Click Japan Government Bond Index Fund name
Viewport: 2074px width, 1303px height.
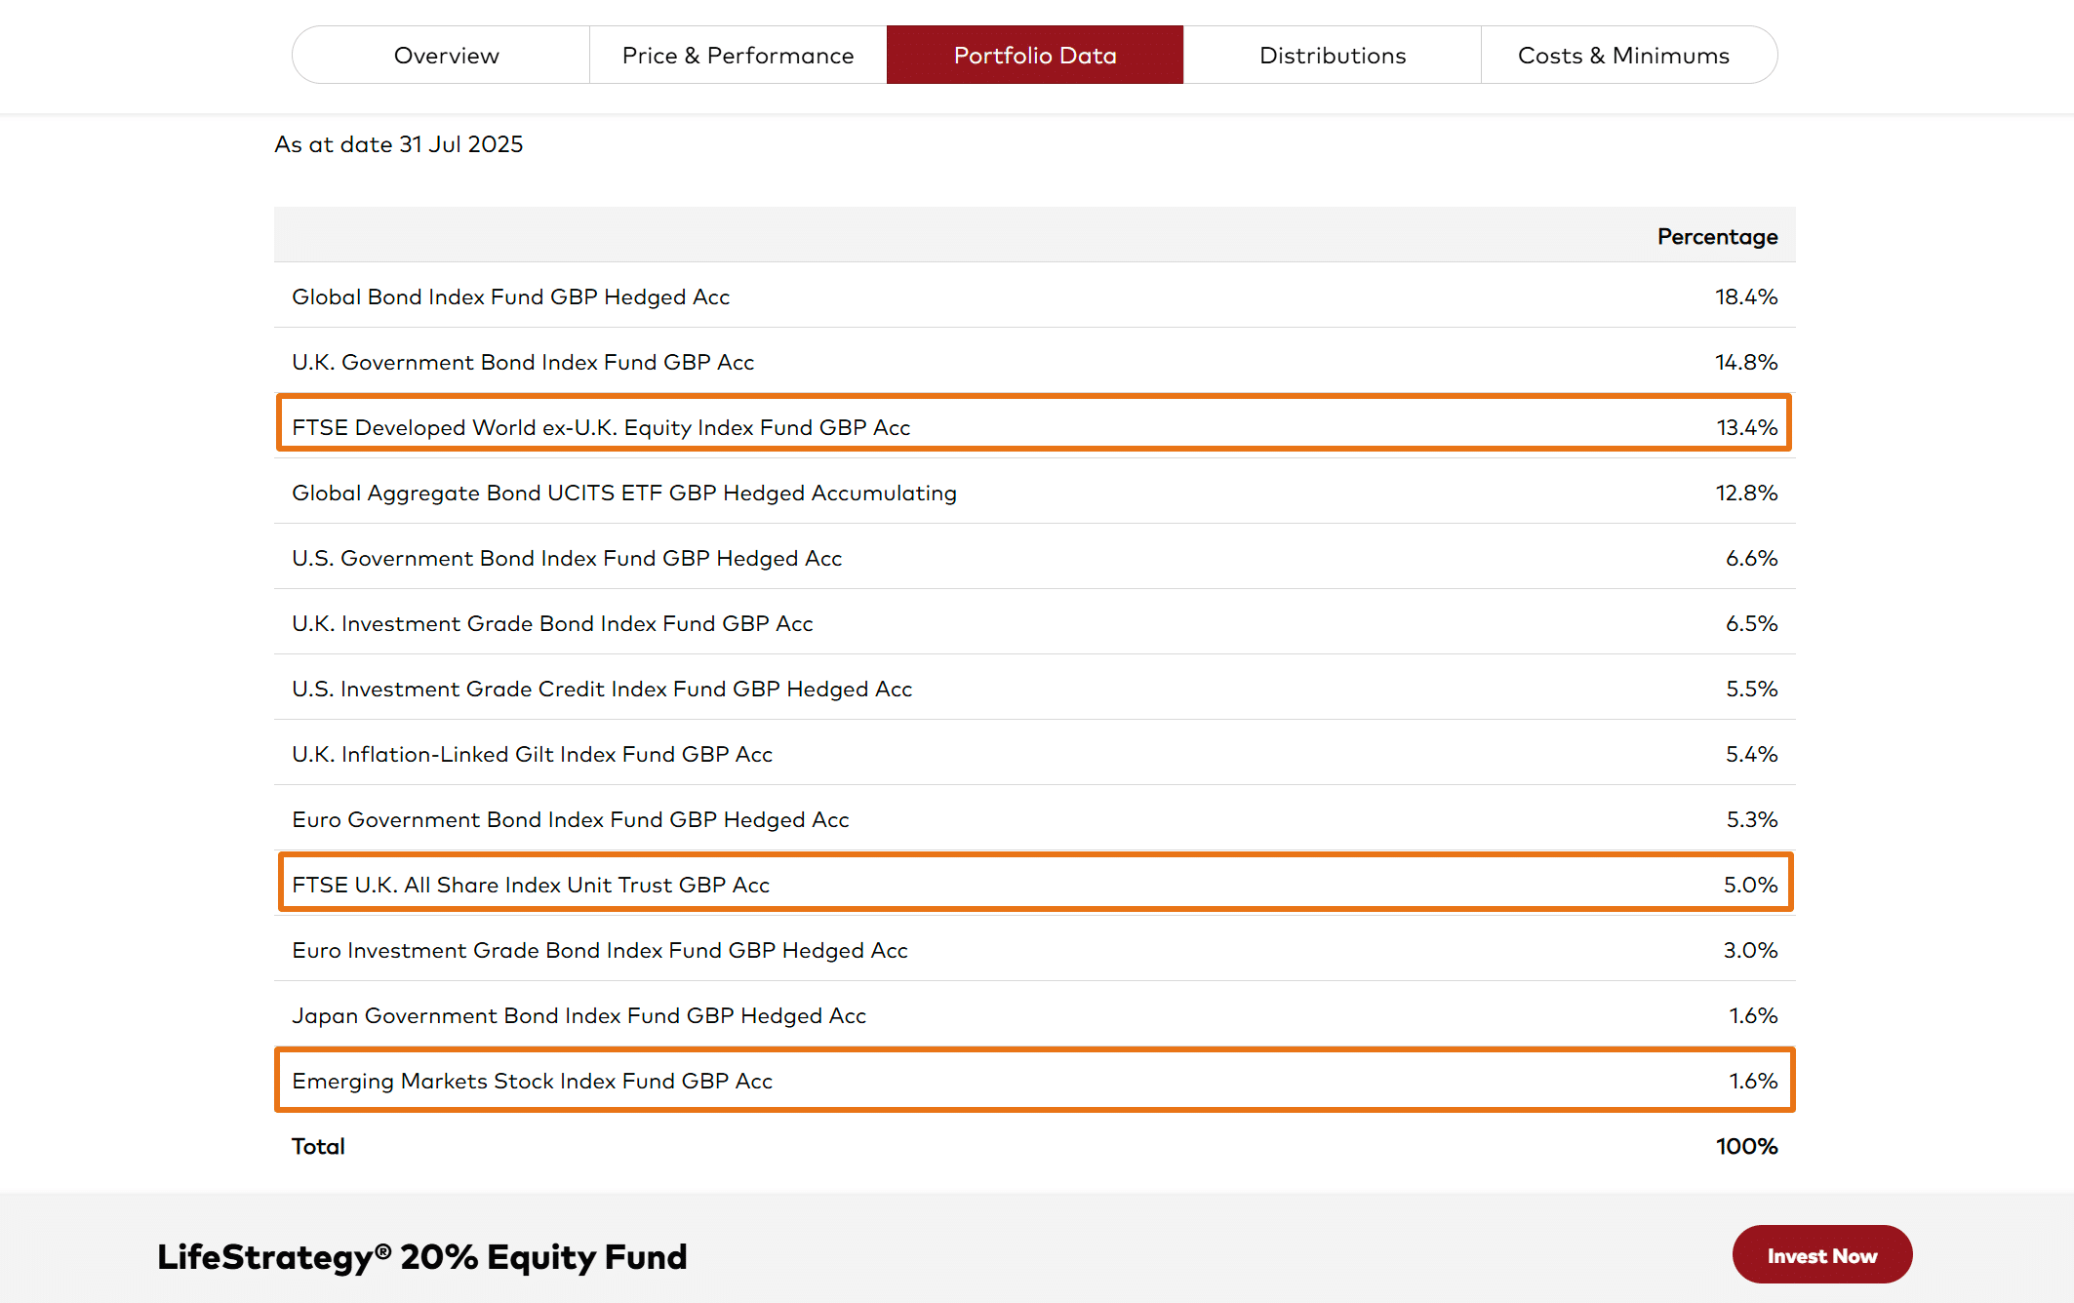(x=579, y=1015)
